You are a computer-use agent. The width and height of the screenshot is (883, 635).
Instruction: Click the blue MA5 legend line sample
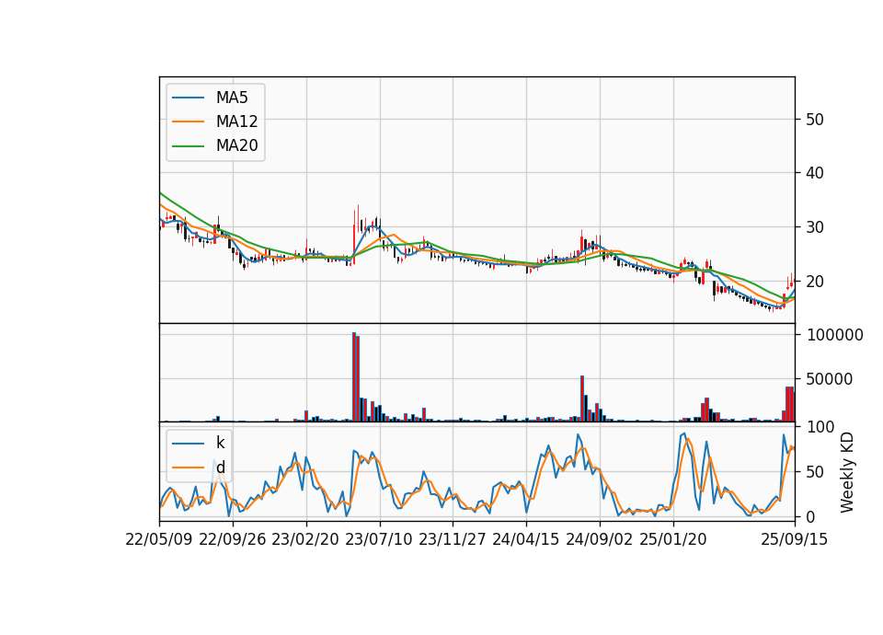(188, 98)
